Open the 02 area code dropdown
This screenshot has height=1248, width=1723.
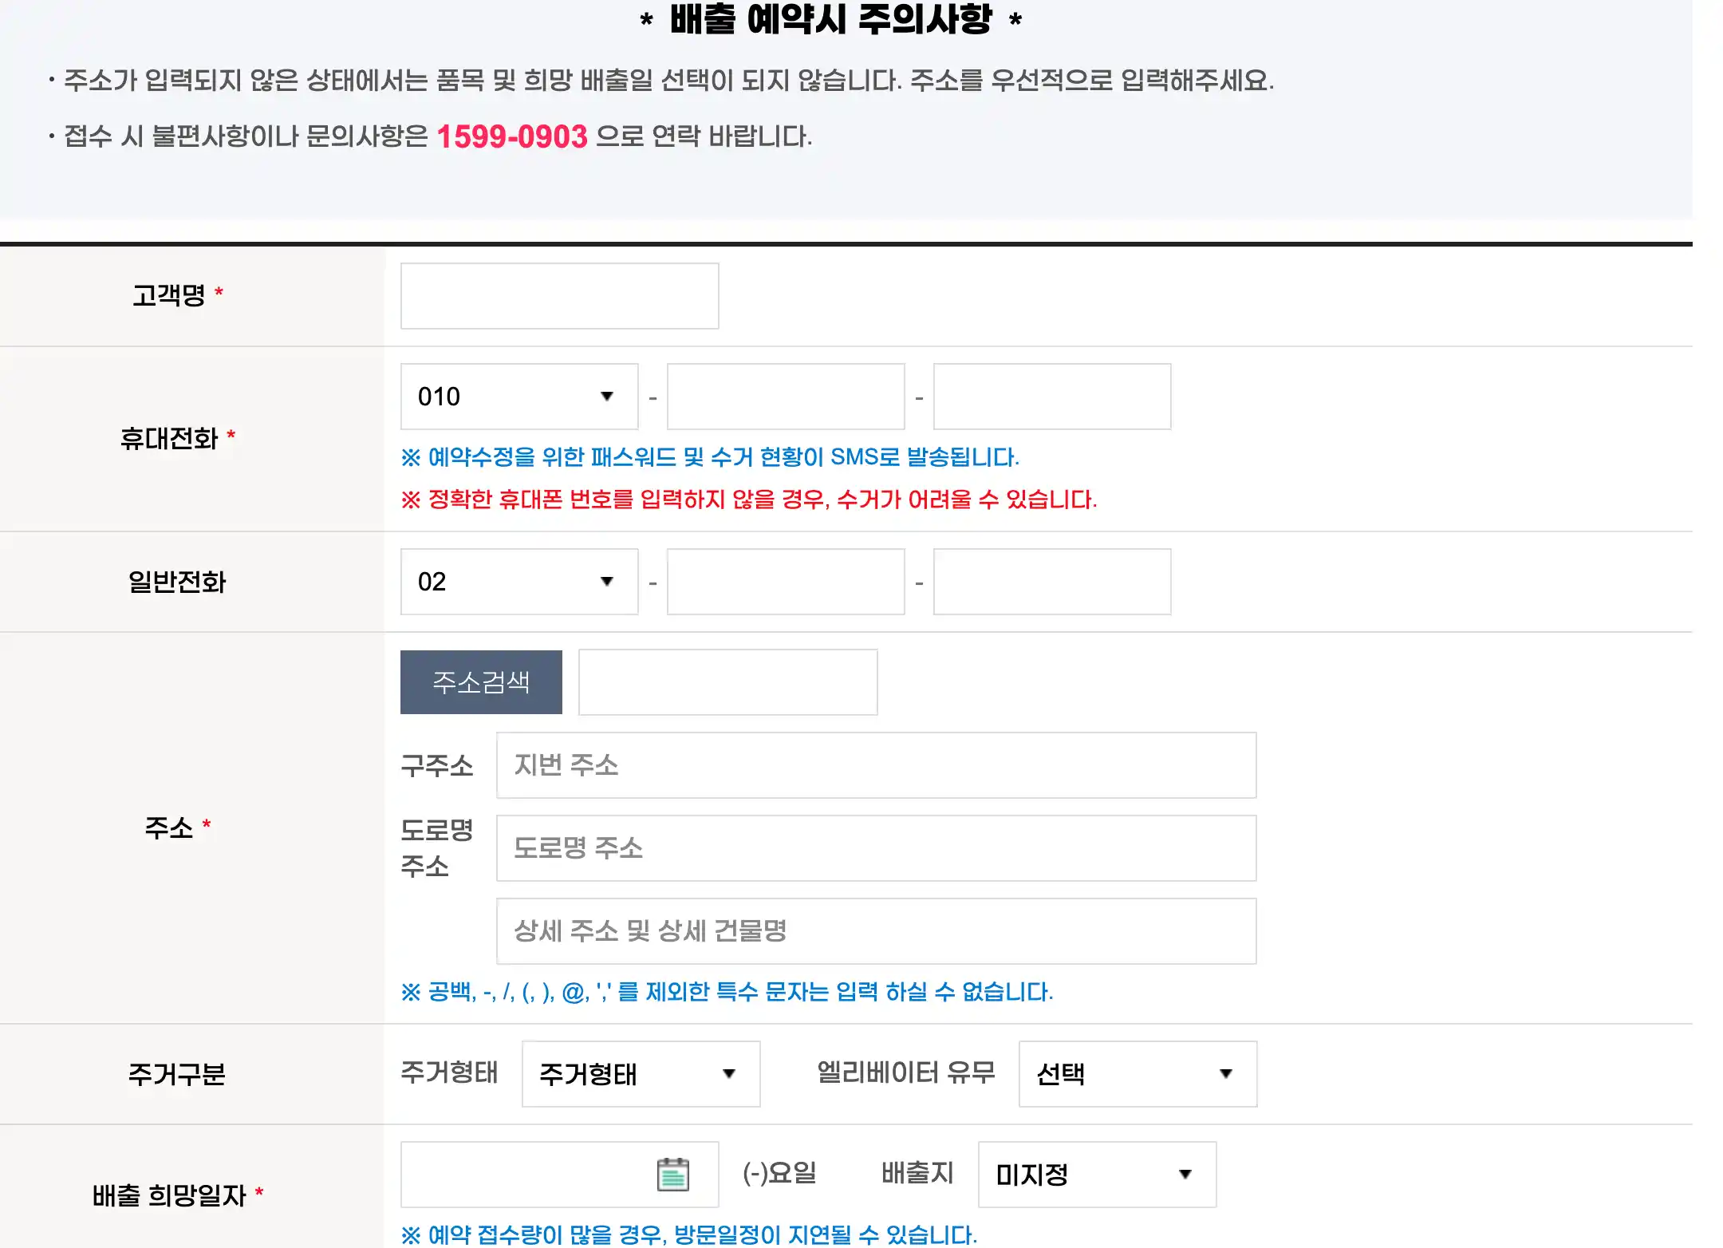[518, 582]
